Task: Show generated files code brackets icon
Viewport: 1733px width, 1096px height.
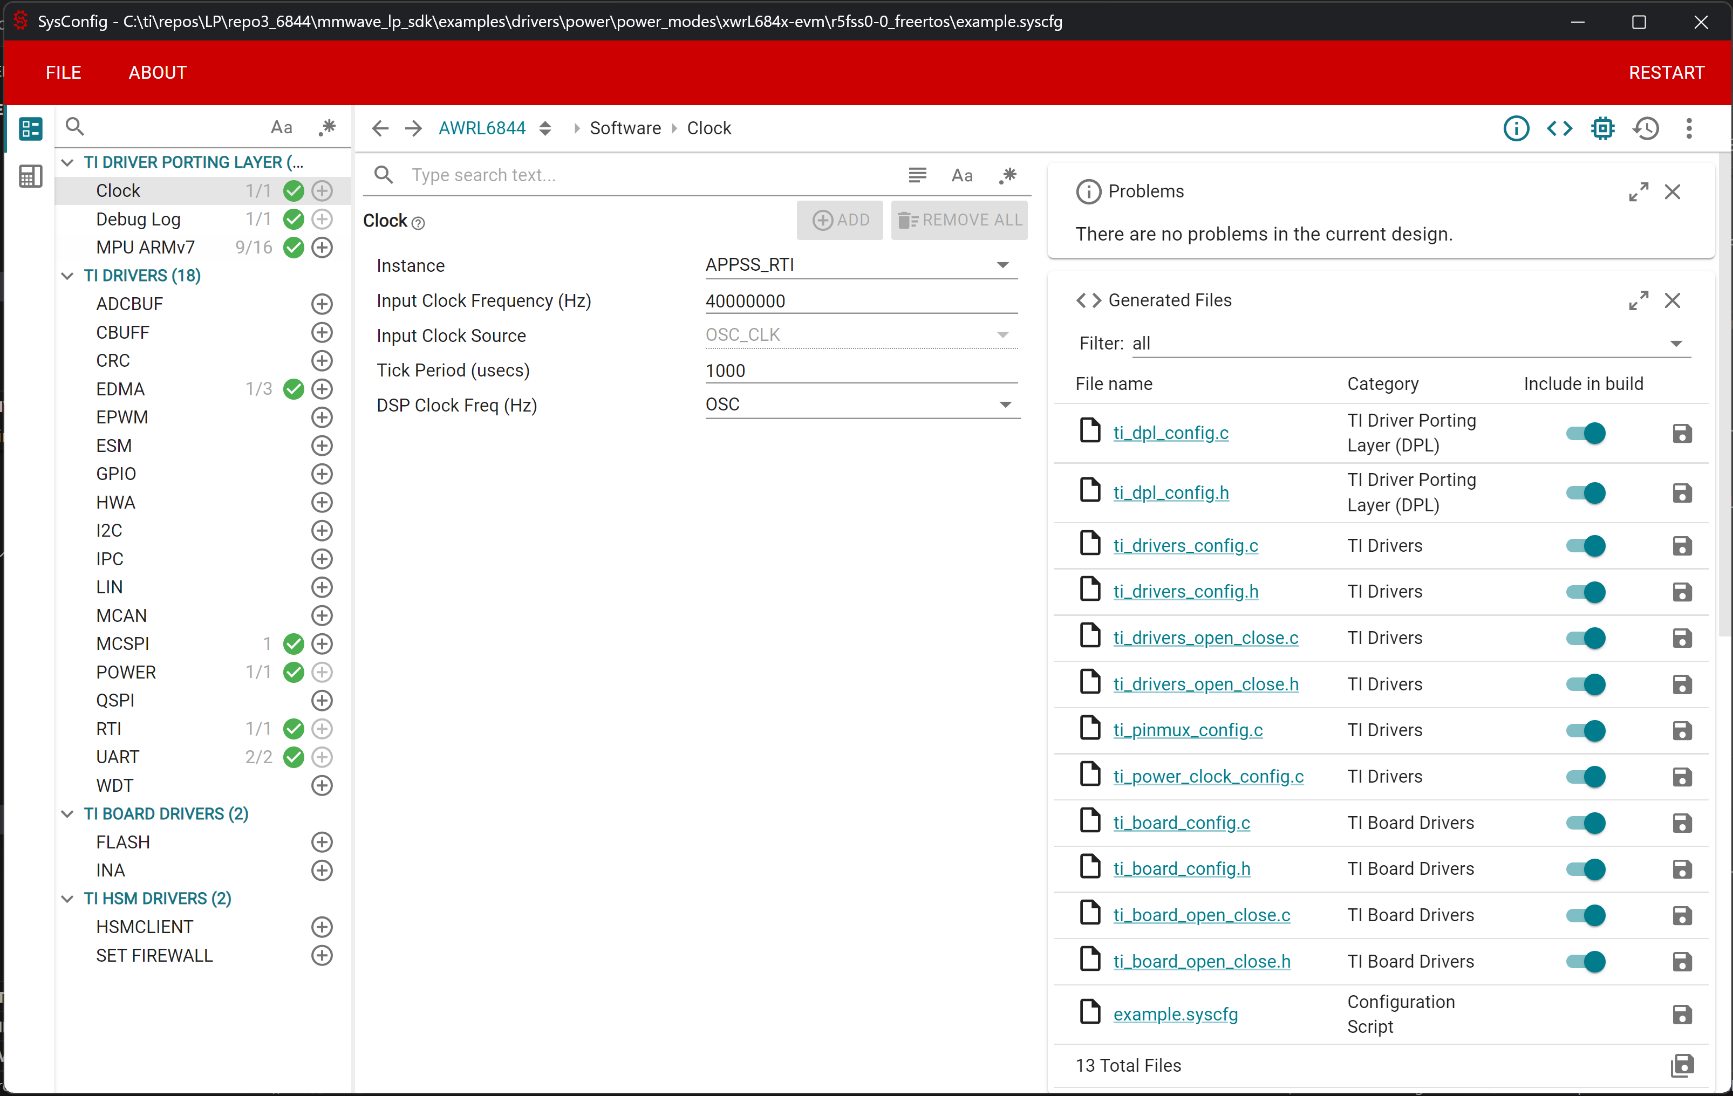Action: tap(1559, 128)
